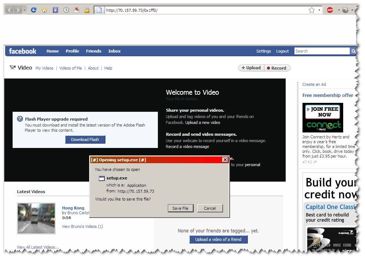Expand the back/forward history dropdown arrow
Screen dimensions: 365x259
click(x=25, y=10)
